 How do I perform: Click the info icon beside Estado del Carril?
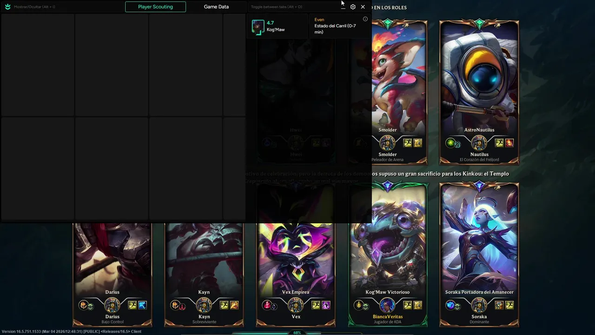coord(365,19)
